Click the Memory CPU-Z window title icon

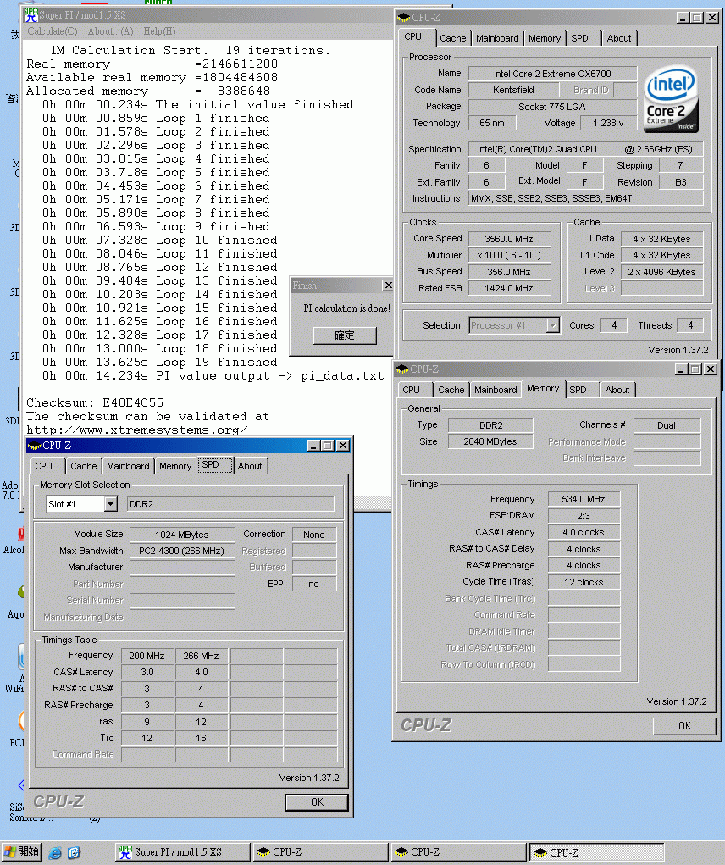click(402, 369)
